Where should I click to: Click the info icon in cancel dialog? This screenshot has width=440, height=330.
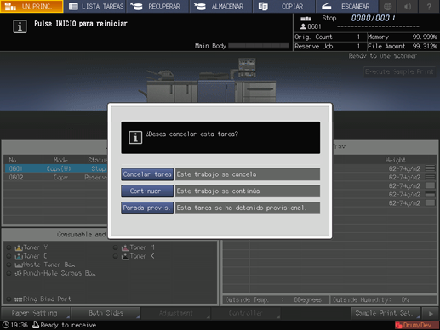(135, 138)
